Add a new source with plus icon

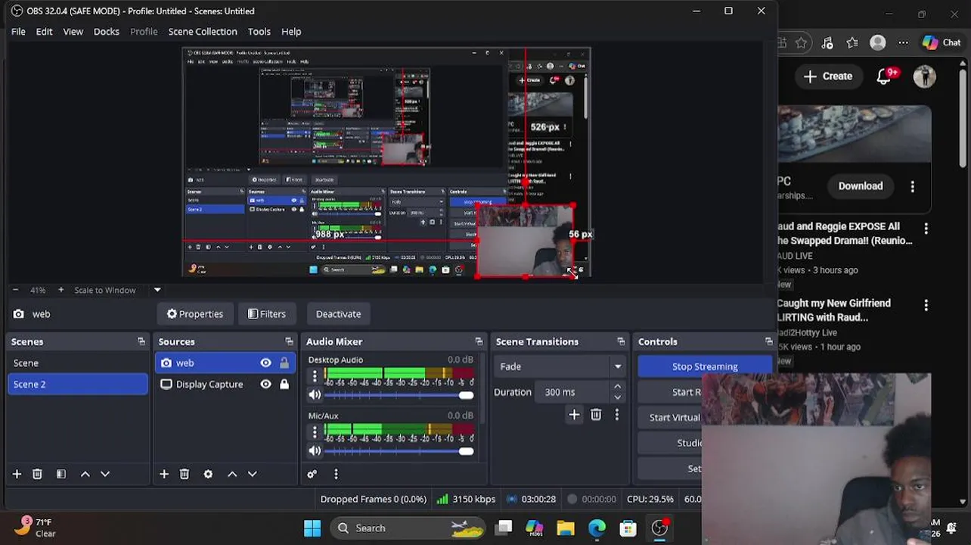(x=164, y=474)
